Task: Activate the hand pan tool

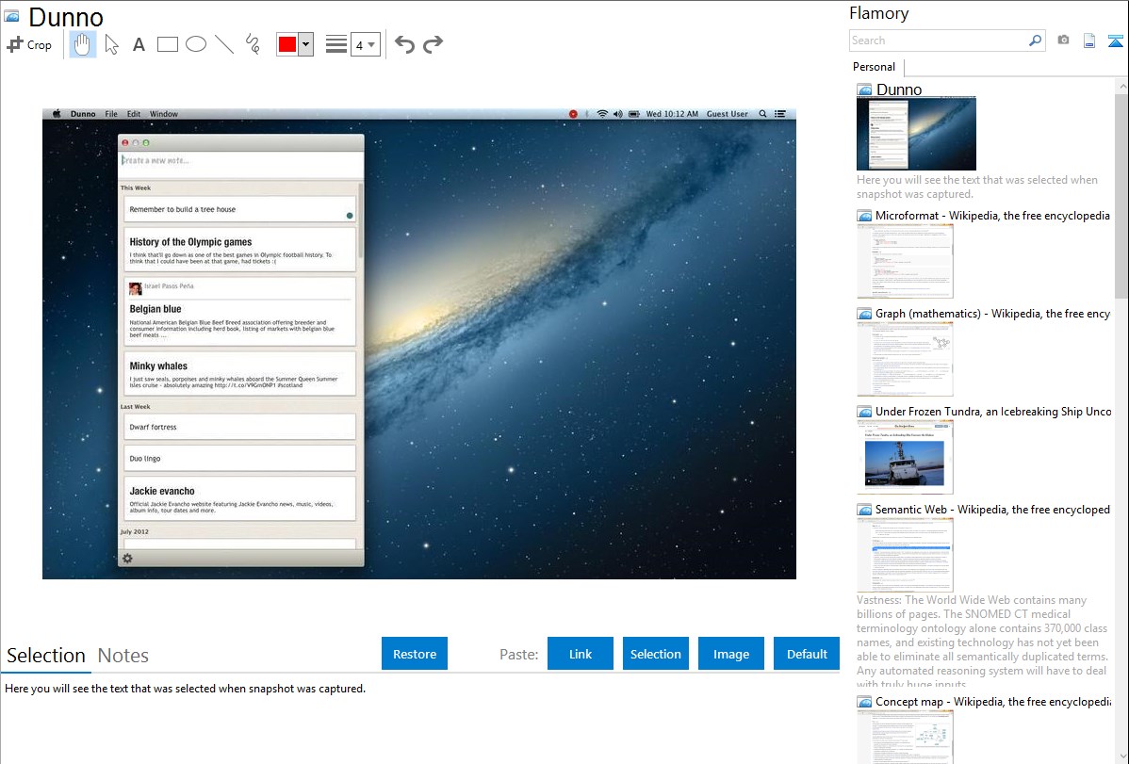Action: [83, 44]
